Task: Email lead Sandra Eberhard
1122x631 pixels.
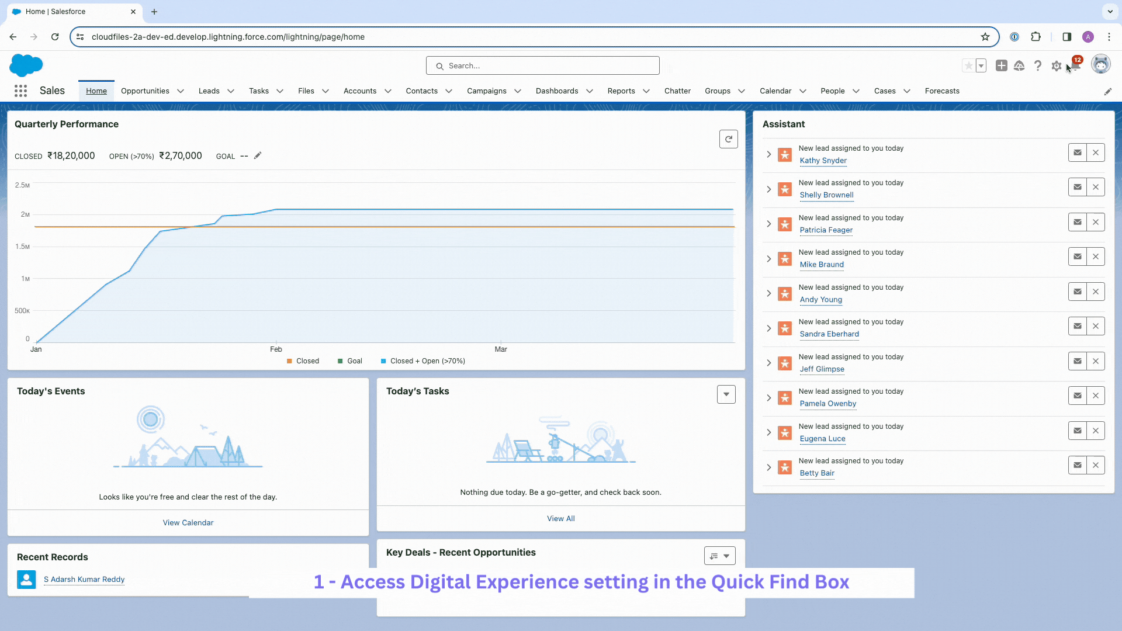Action: 1077,326
